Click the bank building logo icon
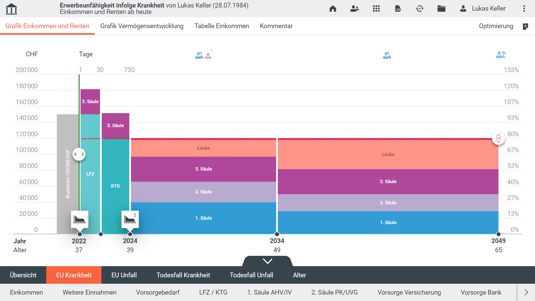 [x=11, y=9]
